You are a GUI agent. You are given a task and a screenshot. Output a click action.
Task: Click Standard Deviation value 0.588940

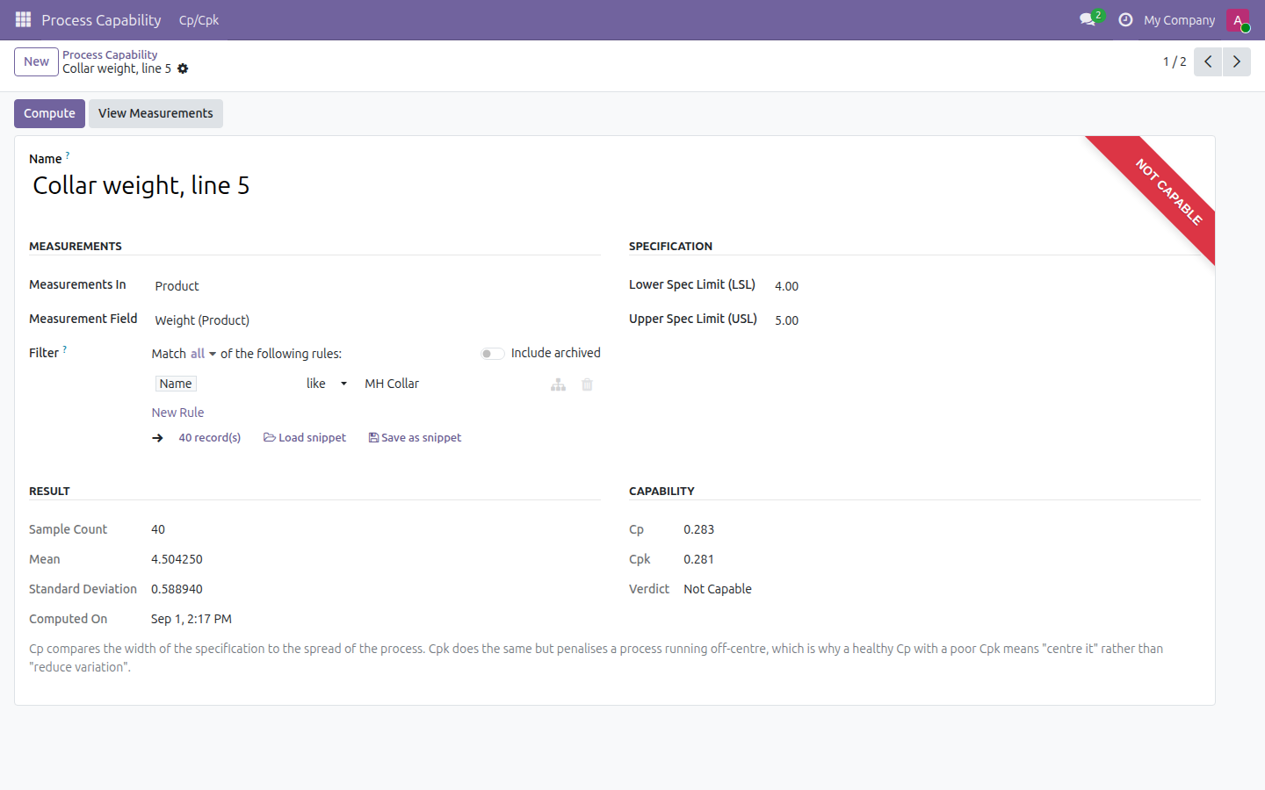(x=177, y=589)
